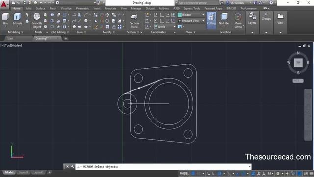Viewport: 314px width, 177px height.
Task: Toggle polar tracking in status bar
Action: click(219, 173)
